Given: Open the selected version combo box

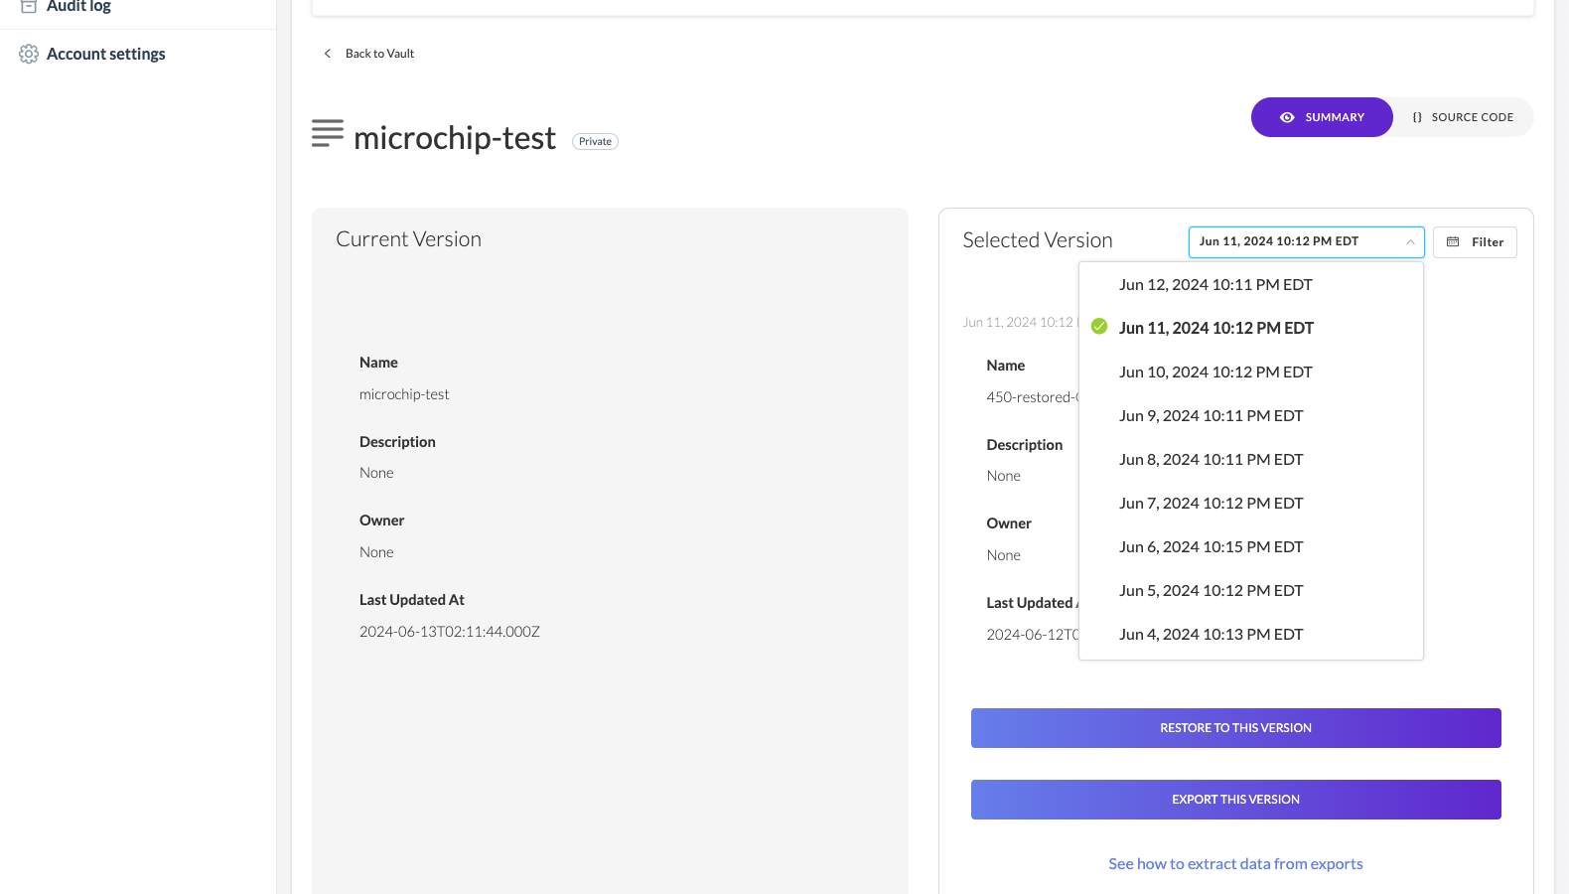Looking at the screenshot, I should [x=1306, y=242].
